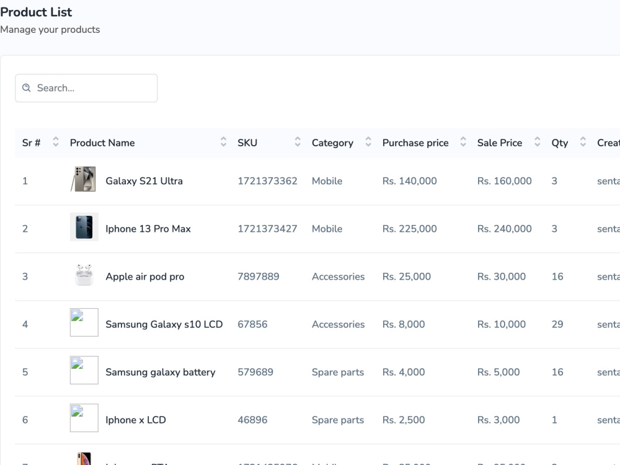This screenshot has width=620, height=465.
Task: Sort by Category column arrows
Action: point(368,141)
